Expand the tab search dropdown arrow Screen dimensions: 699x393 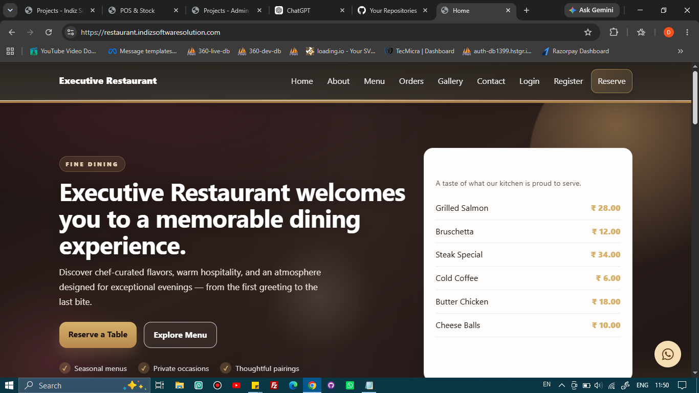click(x=10, y=10)
